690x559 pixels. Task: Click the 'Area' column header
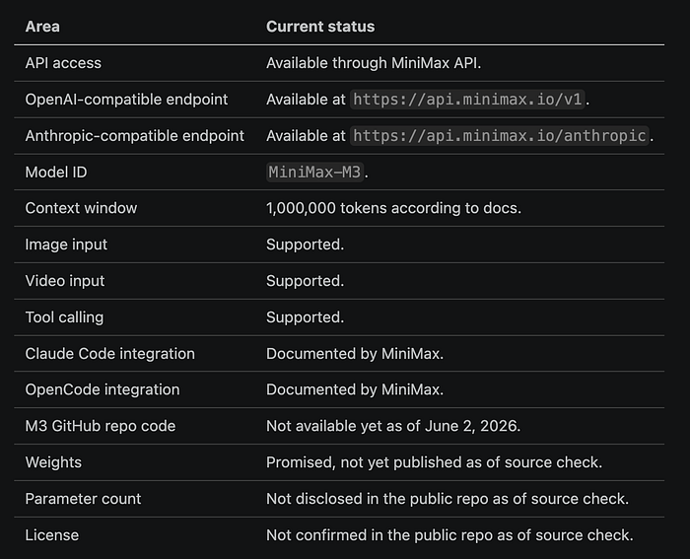point(42,27)
